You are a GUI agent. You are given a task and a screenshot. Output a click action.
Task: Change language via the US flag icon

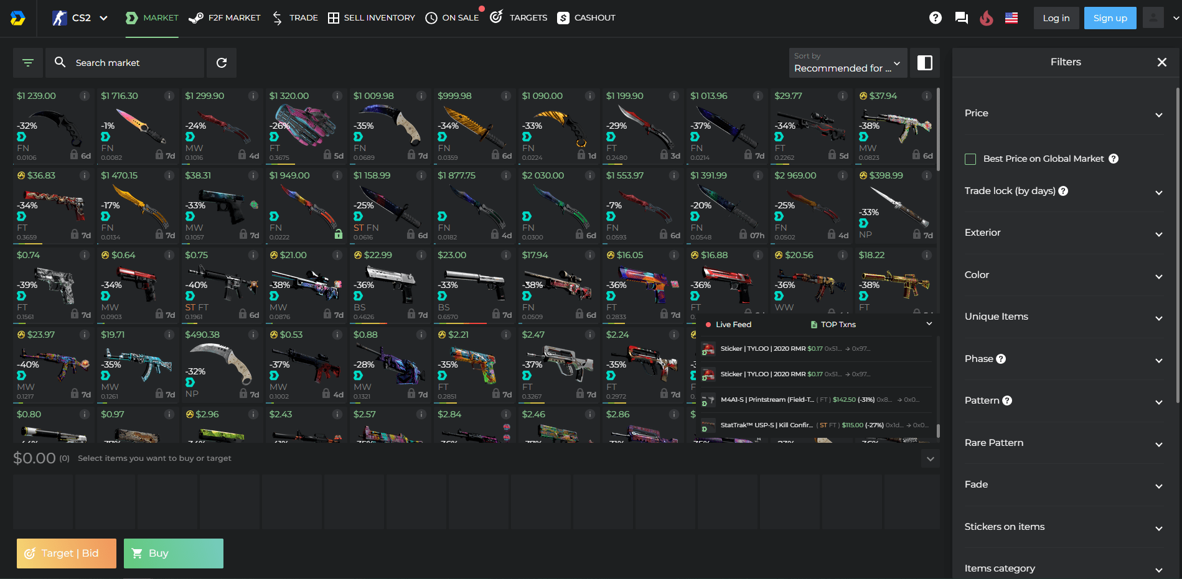click(x=1011, y=18)
